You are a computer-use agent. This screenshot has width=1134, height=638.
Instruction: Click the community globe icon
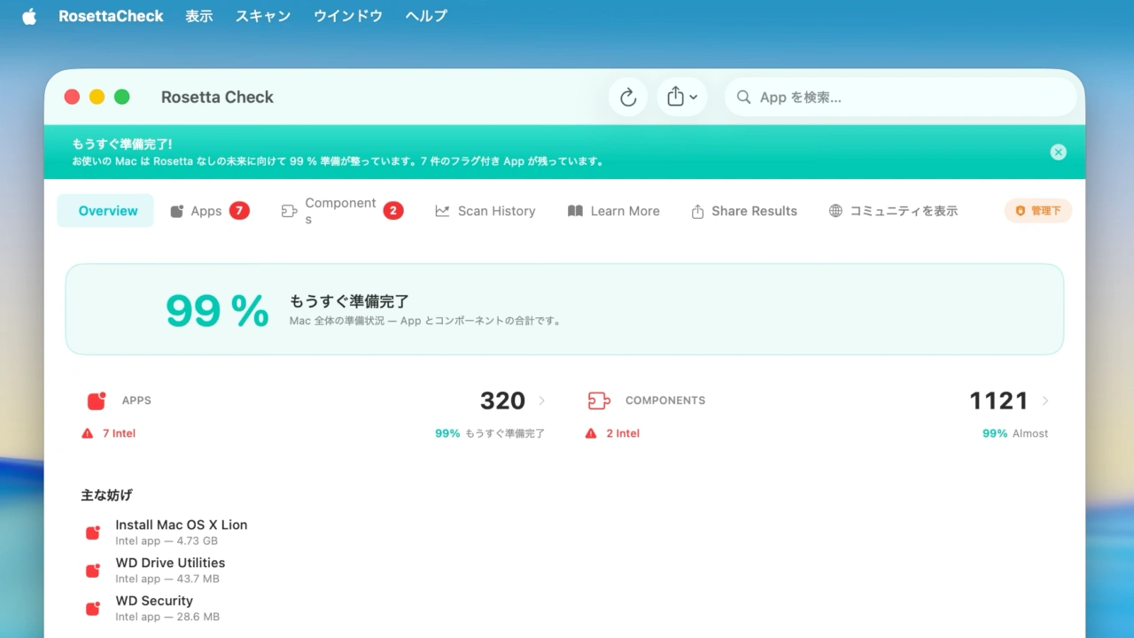pos(835,211)
